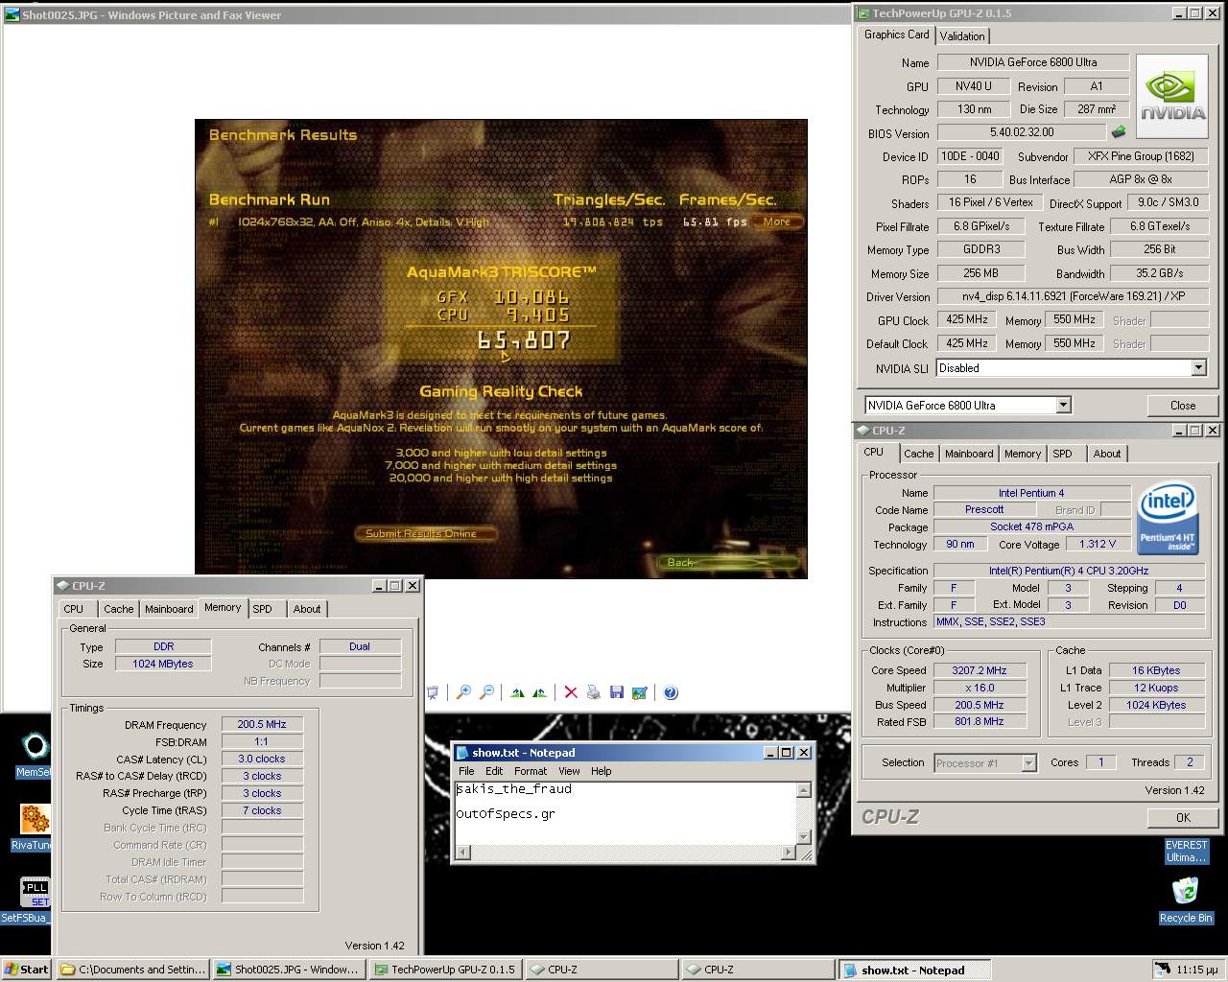Screen dimensions: 1228x982
Task: Rotate picture clockwise
Action: pyautogui.click(x=517, y=692)
